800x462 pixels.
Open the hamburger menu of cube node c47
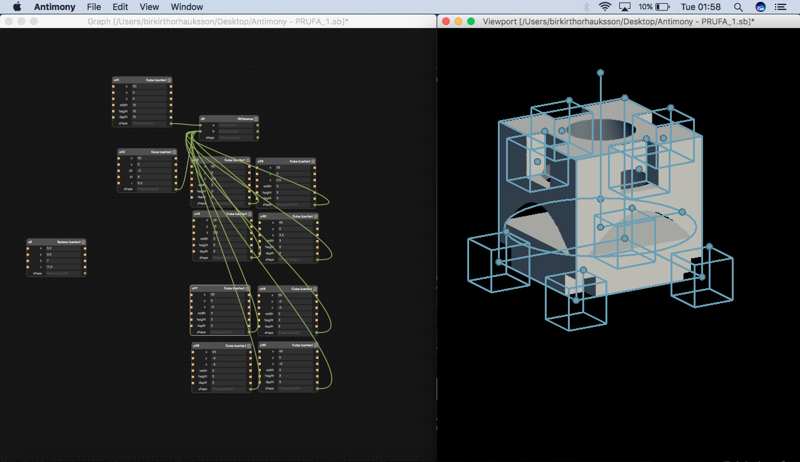(248, 288)
